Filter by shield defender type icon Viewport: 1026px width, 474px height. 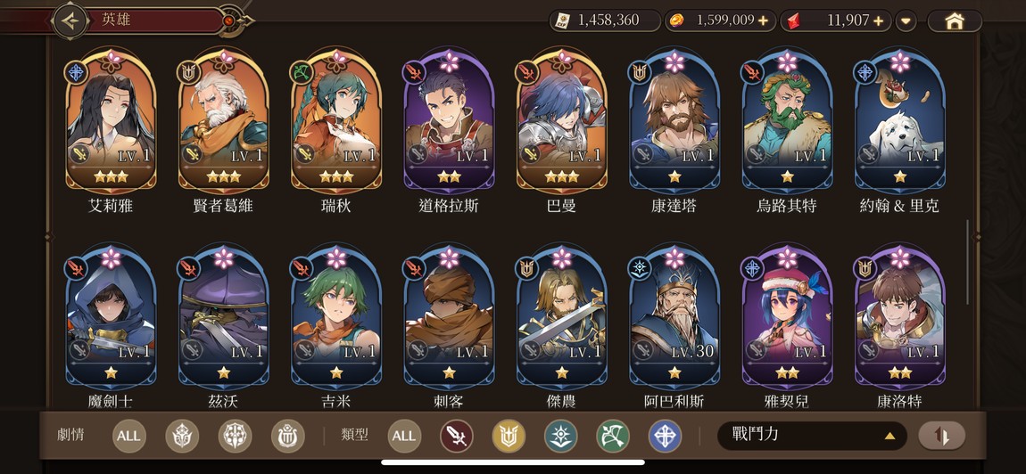[x=509, y=436]
